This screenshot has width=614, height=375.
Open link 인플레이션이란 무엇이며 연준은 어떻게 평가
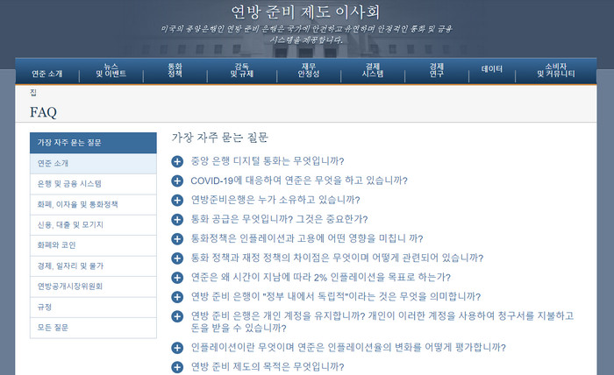pos(348,348)
